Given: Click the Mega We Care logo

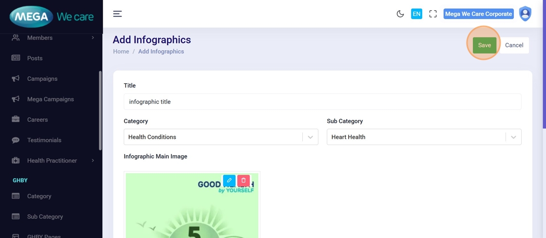Looking at the screenshot, I should (x=51, y=17).
